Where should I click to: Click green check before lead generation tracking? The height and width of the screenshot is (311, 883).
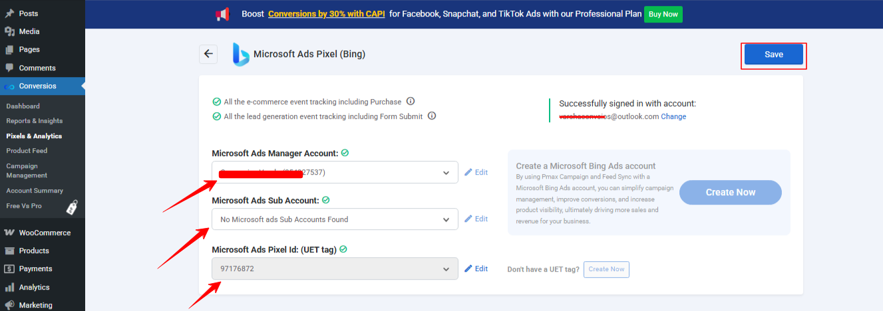click(x=216, y=116)
